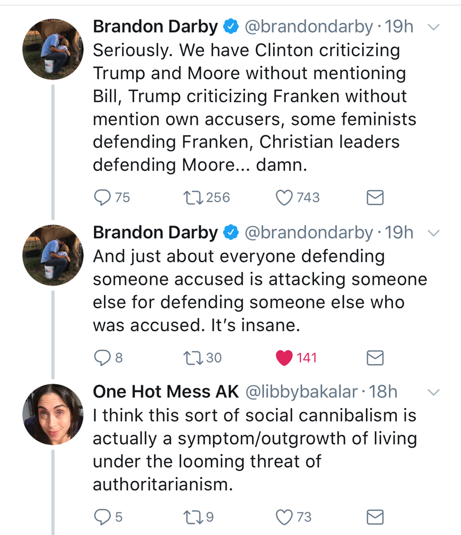Open the @brandondarby handle on second tweet

308,232
